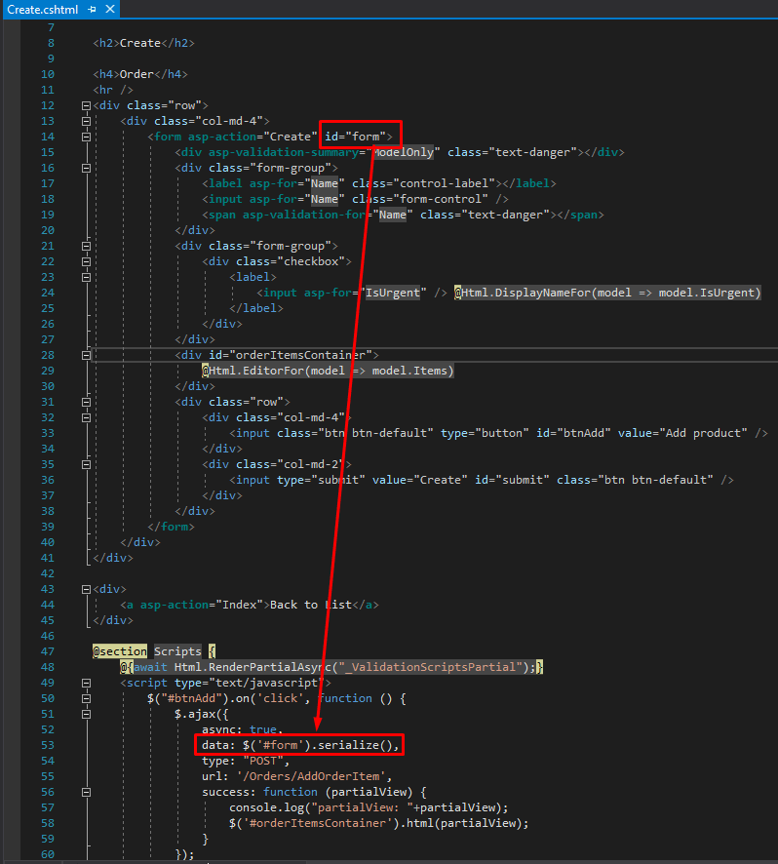778x864 pixels.
Task: Collapse the form-group div on line 16
Action: pos(86,168)
